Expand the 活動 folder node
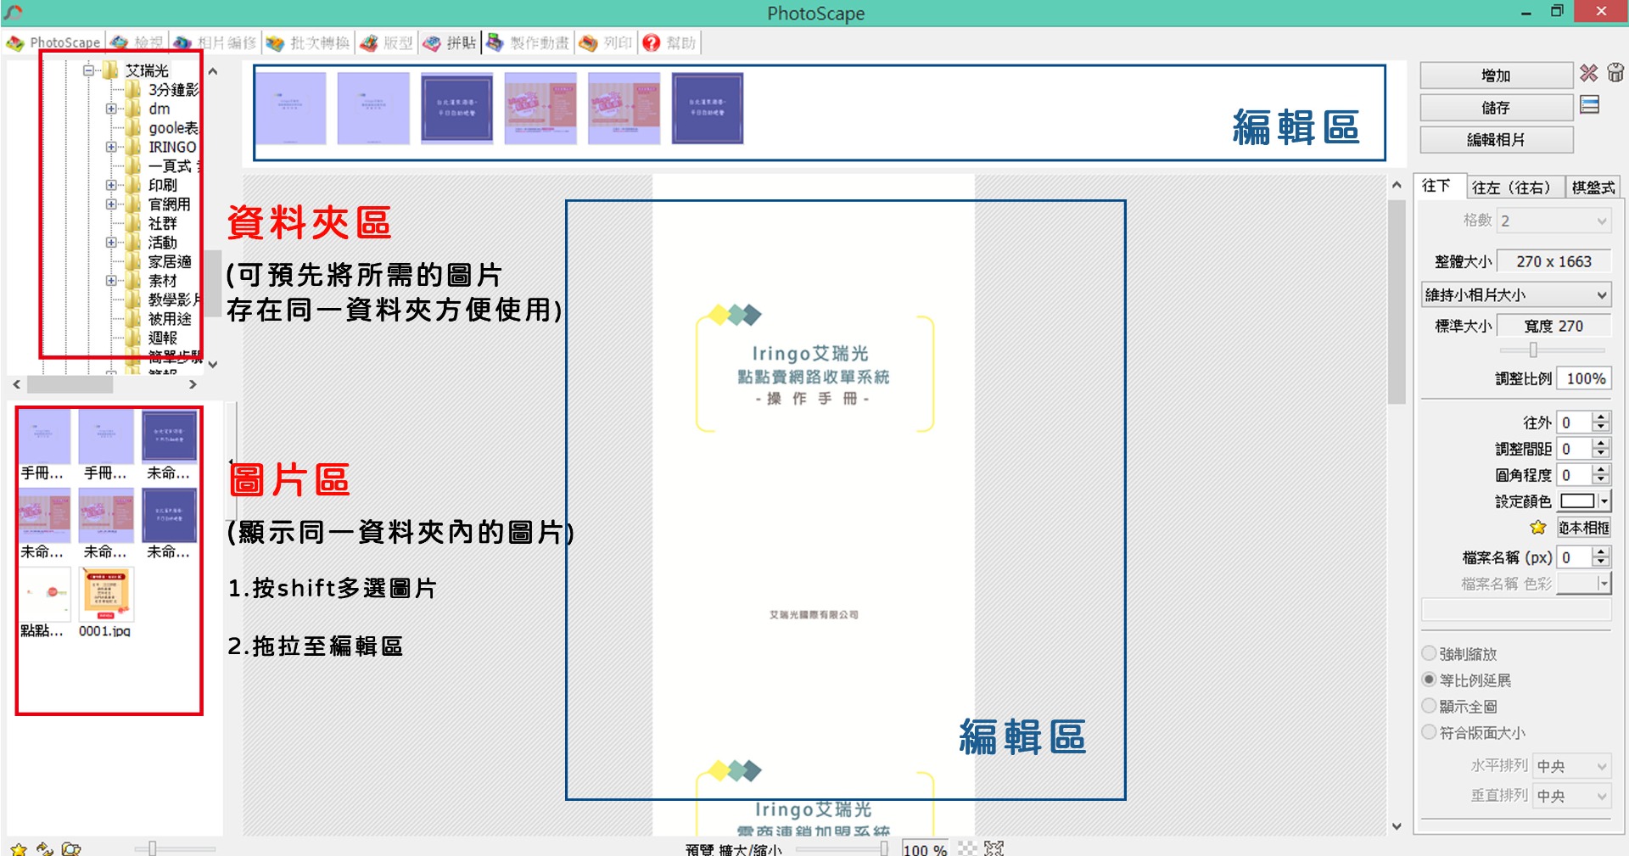 pos(111,243)
